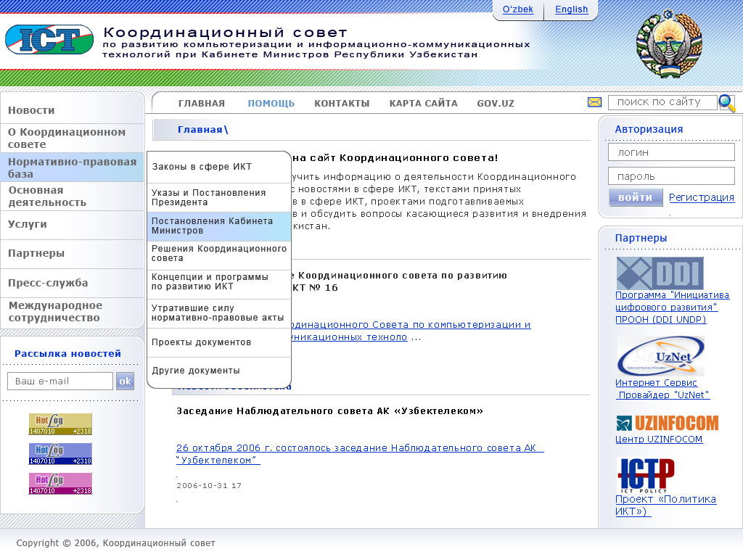Open the Услуги sidebar section
Screen dimensions: 743x557
coord(28,225)
